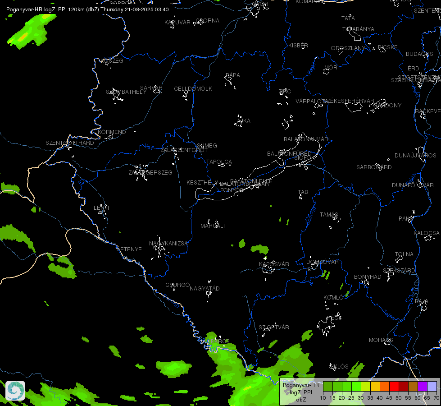Click the CSURGÓ city label
Image resolution: width=441 pixels, height=406 pixels.
pyautogui.click(x=177, y=285)
